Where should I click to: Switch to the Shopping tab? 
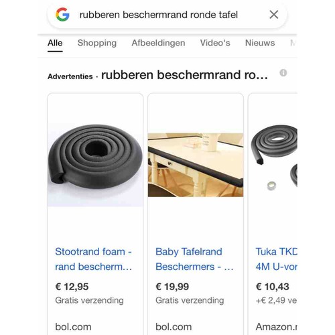tap(97, 43)
